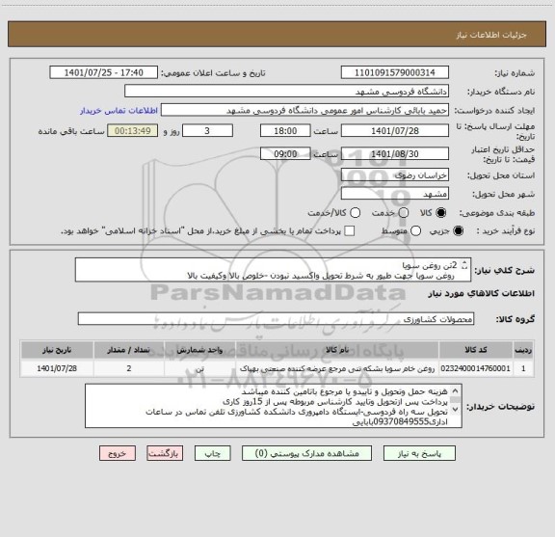
Task: Click the تاریخ نیاز column header
Action: click(57, 350)
